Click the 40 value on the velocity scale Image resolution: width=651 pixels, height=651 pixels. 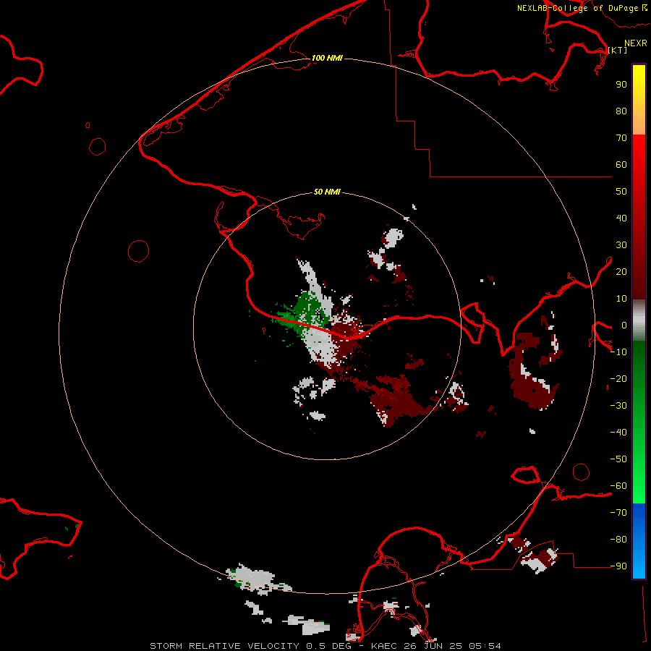(621, 218)
